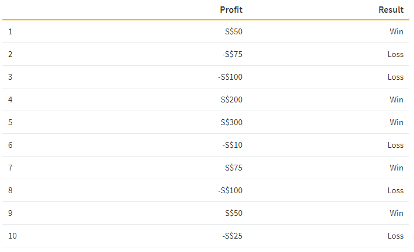This screenshot has width=414, height=252.
Task: Click the Win result in row 1
Action: [397, 31]
